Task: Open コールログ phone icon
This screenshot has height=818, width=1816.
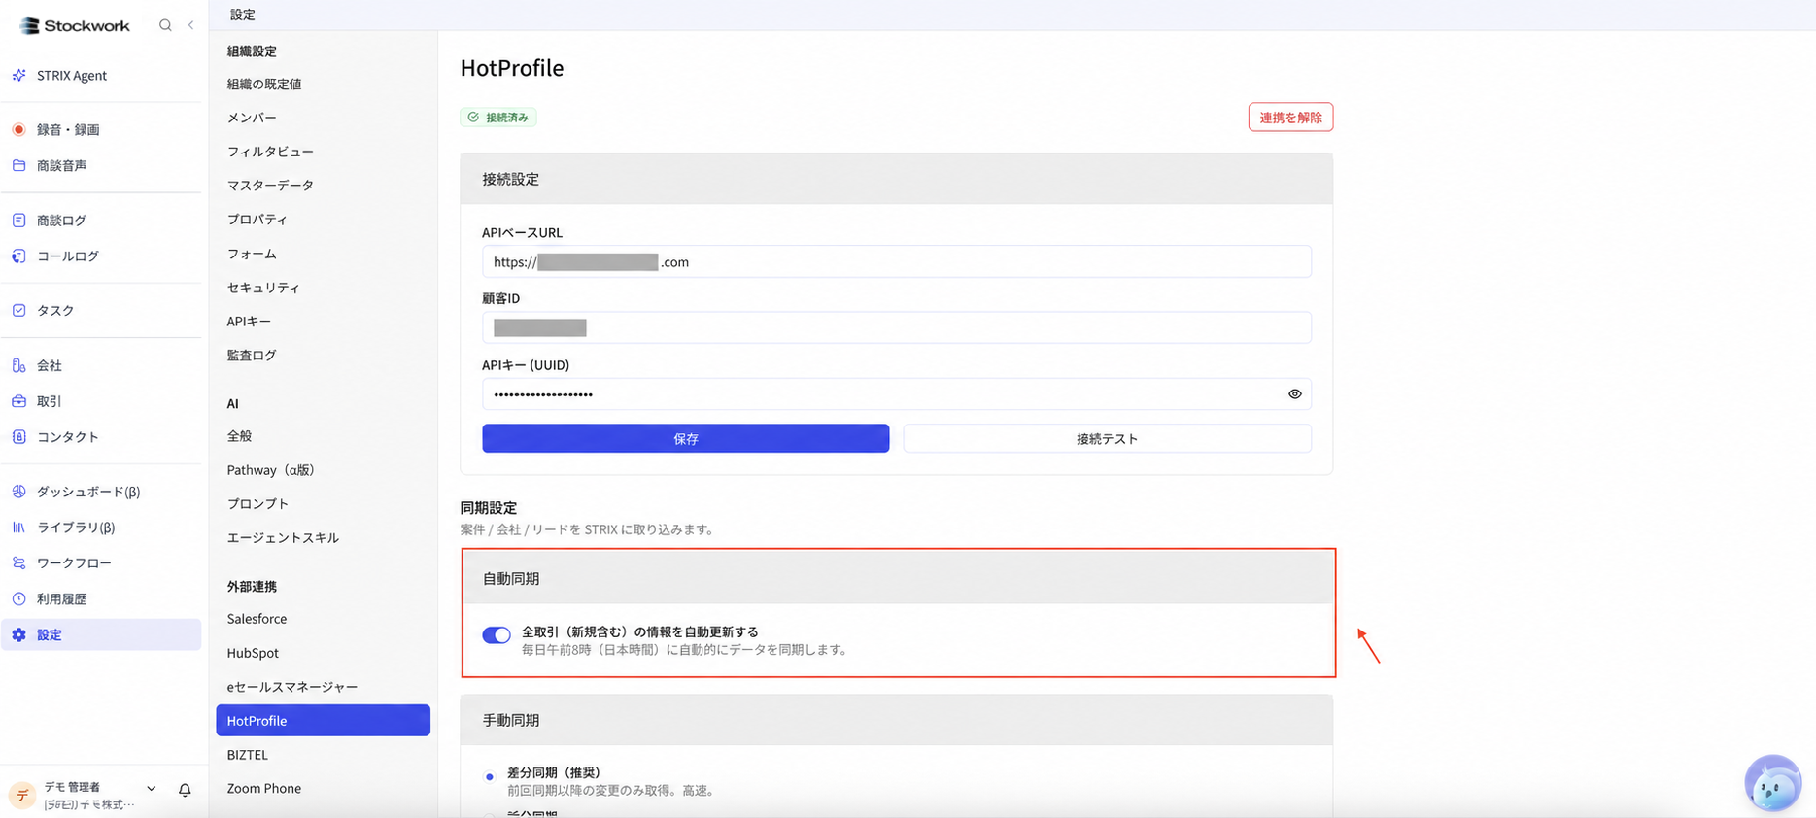Action: click(18, 256)
